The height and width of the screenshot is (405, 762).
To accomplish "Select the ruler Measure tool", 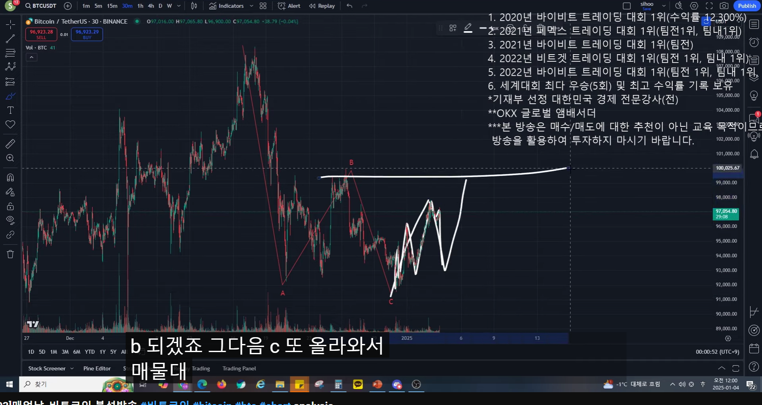I will point(10,143).
